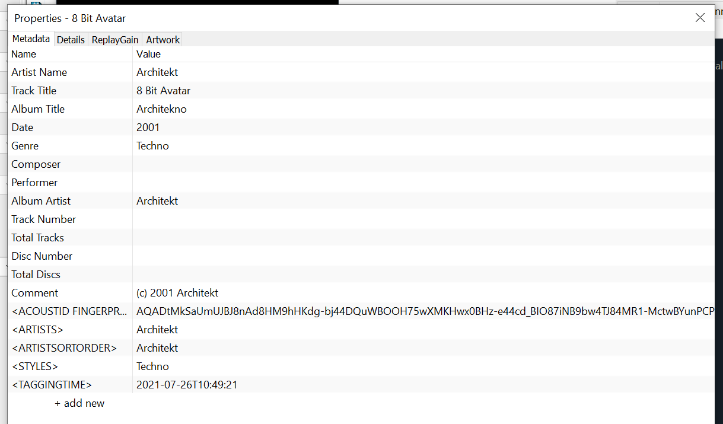The height and width of the screenshot is (424, 723).
Task: Edit the Artist Name value Architekt
Action: pyautogui.click(x=157, y=72)
